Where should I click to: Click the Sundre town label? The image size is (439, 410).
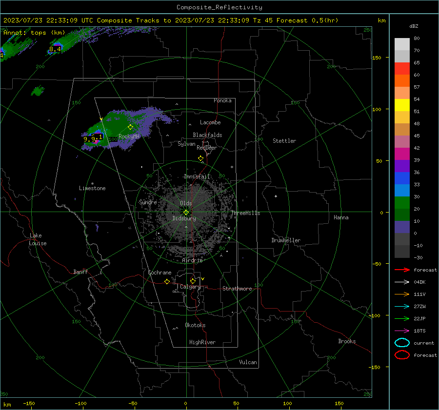pyautogui.click(x=148, y=202)
